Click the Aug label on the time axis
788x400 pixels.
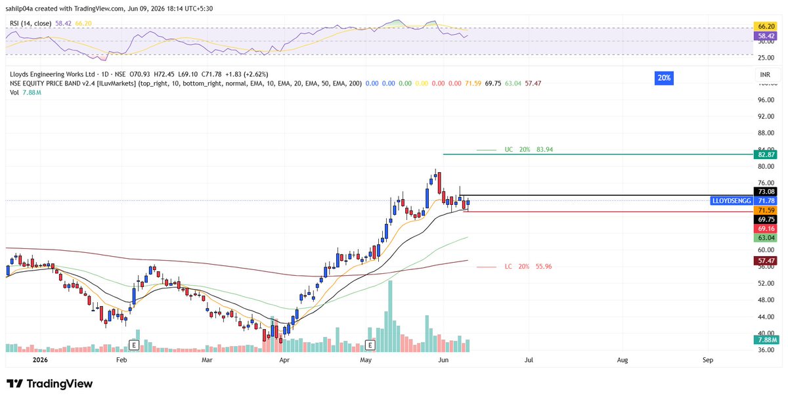[x=623, y=361]
